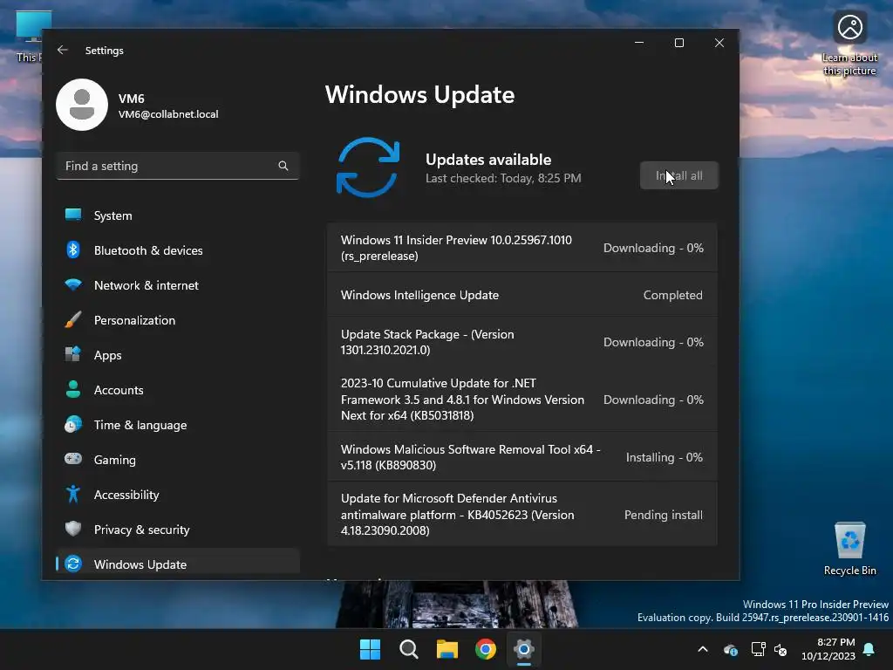
Task: Open the System settings category
Action: tap(178, 215)
